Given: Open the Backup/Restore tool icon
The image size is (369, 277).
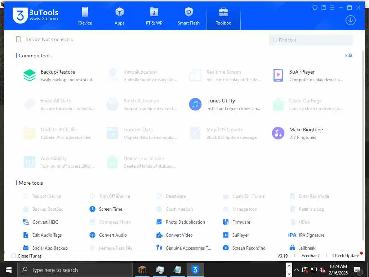Looking at the screenshot, I should [30, 75].
